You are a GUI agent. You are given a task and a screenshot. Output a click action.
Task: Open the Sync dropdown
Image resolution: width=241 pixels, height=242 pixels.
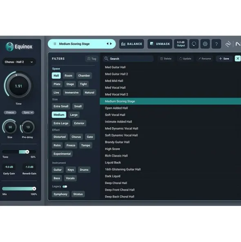pyautogui.click(x=28, y=113)
